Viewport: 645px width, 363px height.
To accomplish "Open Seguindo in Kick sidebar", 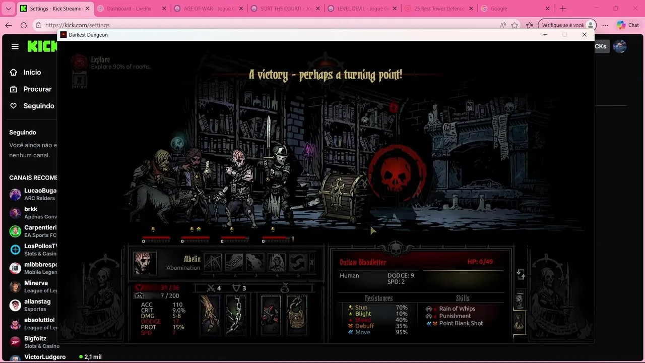I will (31, 106).
